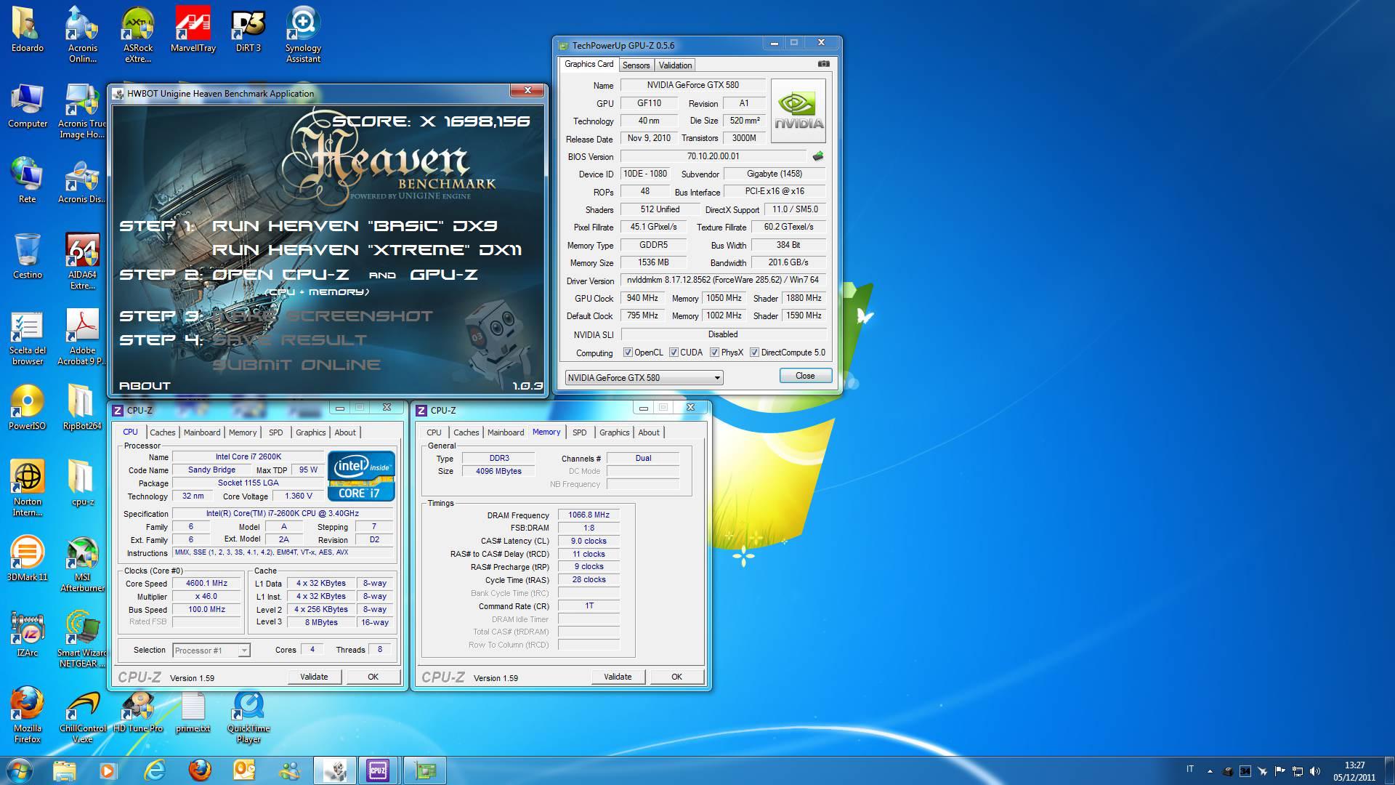Launch 3DMark 11 shortcut
This screenshot has height=785, width=1395.
pos(27,558)
